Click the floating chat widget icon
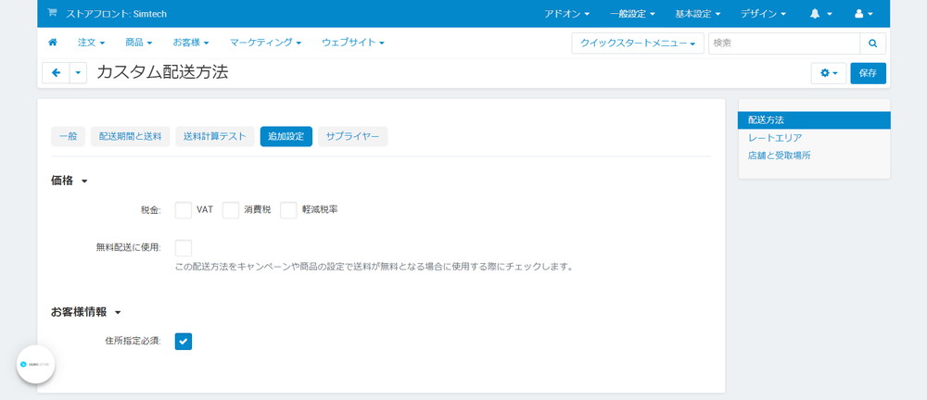This screenshot has width=927, height=400. point(35,365)
